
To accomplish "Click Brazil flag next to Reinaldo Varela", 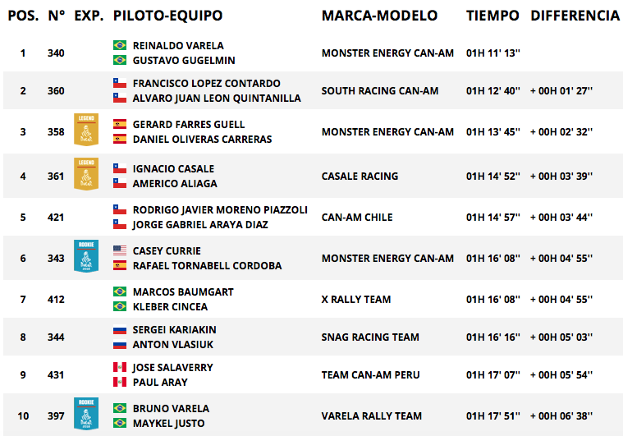I will (120, 45).
